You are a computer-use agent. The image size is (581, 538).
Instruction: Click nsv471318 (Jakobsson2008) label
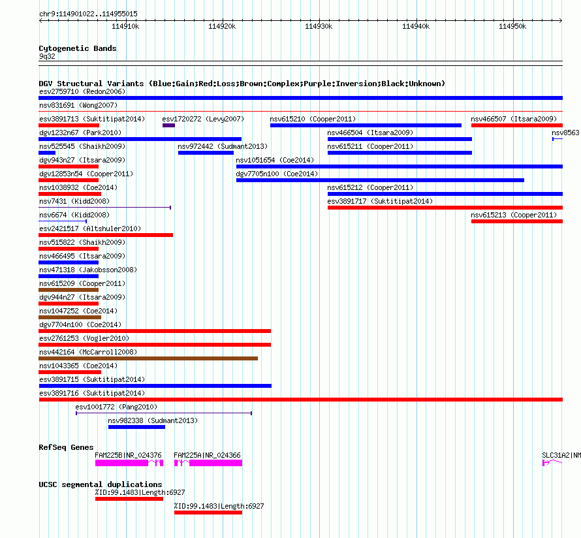point(88,270)
